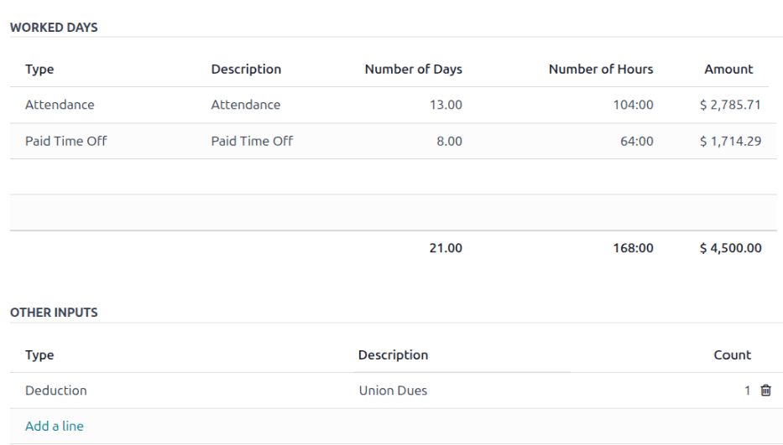
Task: Edit the Union Dues description field
Action: coord(393,391)
